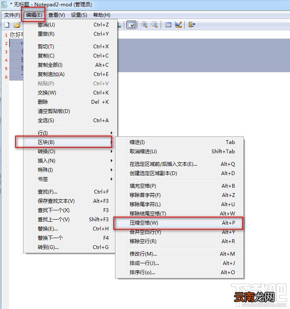Select 查找上一个(V) menu entry
290x309 pixels.
pos(70,220)
